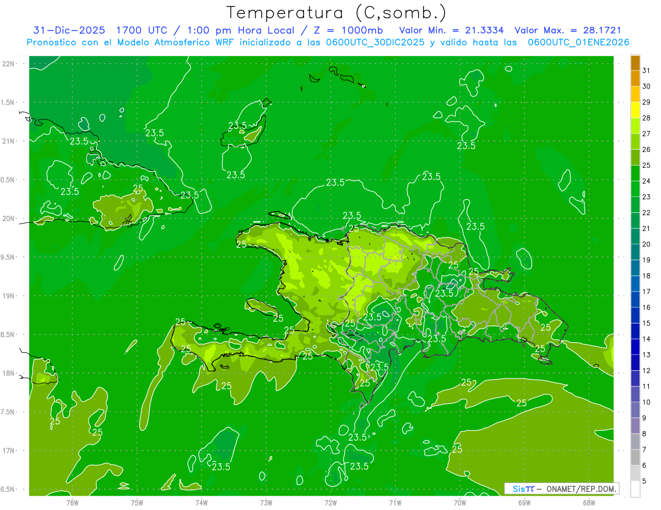Click the "SisTT - ONAMET/REP.DOM." credit label
Image resolution: width=661 pixels, height=510 pixels.
pos(561,489)
